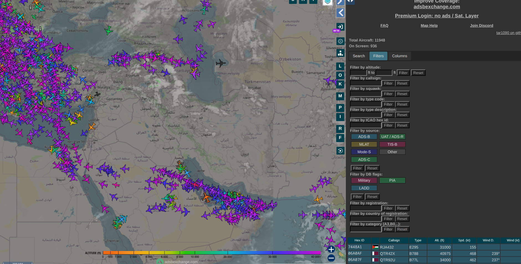Click the left chevron sidebar arrow button
The width and height of the screenshot is (521, 264).
pos(340,13)
